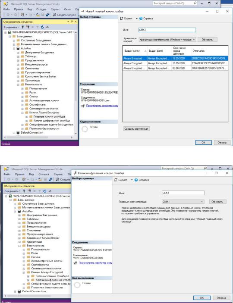Click the Скрипт icon in 'Ключ шифрования нового столбца' dialog
Image resolution: width=233 pixels, height=303 pixels.
(x=116, y=180)
